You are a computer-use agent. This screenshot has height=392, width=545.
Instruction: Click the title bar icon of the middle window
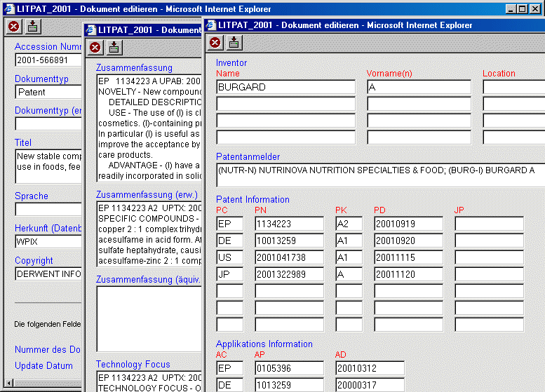coord(90,30)
